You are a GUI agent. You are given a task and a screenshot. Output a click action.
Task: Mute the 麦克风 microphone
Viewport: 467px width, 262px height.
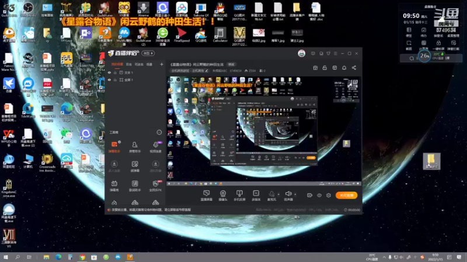coord(271,196)
